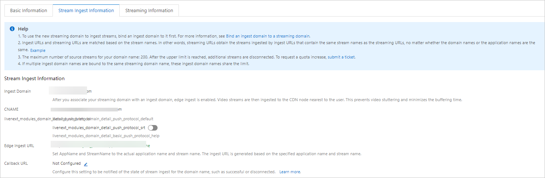The height and width of the screenshot is (178, 545).
Task: Toggle the push_protocol_srt switch
Action: (x=153, y=128)
